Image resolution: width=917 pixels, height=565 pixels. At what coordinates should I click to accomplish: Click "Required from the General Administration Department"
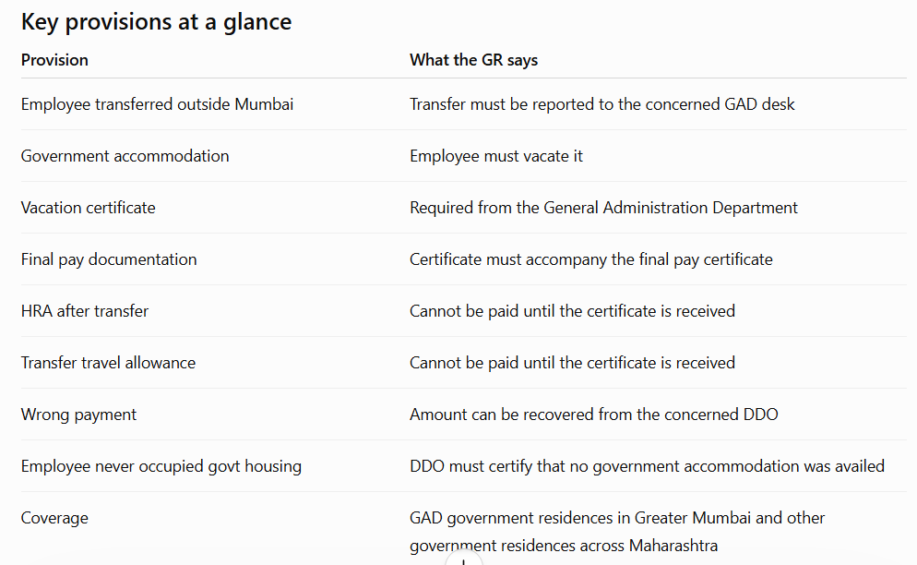pos(603,208)
